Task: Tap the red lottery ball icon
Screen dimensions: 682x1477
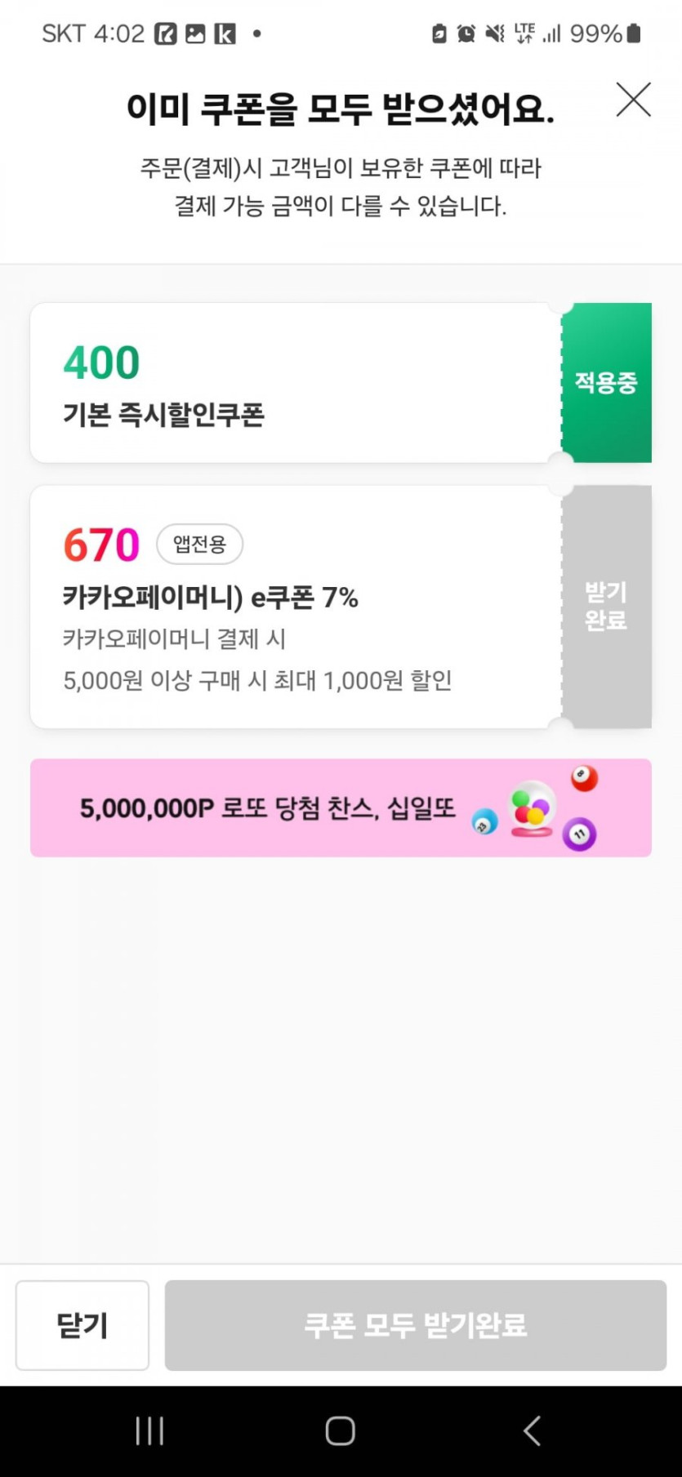Action: point(583,777)
